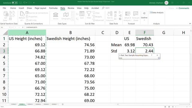192x108 pixels.
Task: Click the Name Box field
Action: point(6,27)
